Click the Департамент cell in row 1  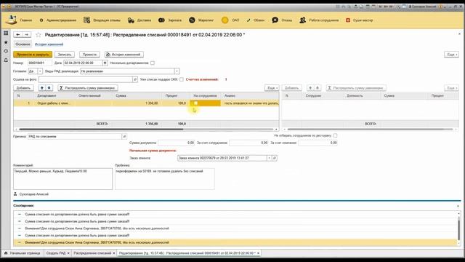click(x=54, y=103)
